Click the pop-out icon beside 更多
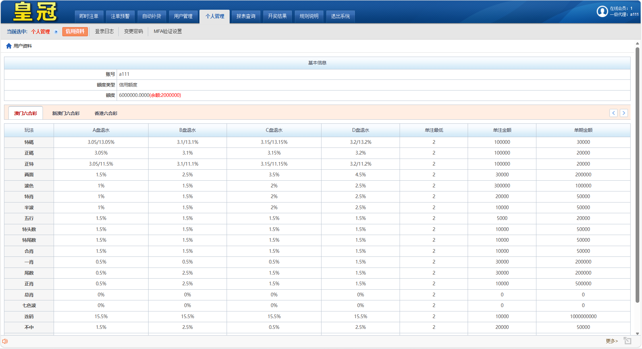This screenshot has height=349, width=642. coord(627,341)
